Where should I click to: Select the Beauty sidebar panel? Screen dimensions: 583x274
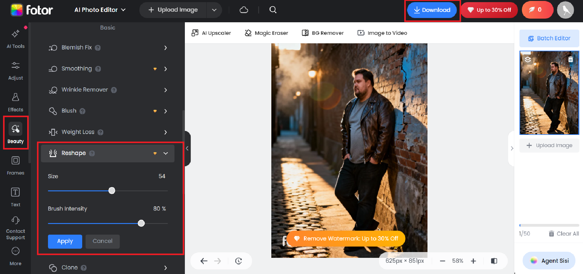[16, 133]
